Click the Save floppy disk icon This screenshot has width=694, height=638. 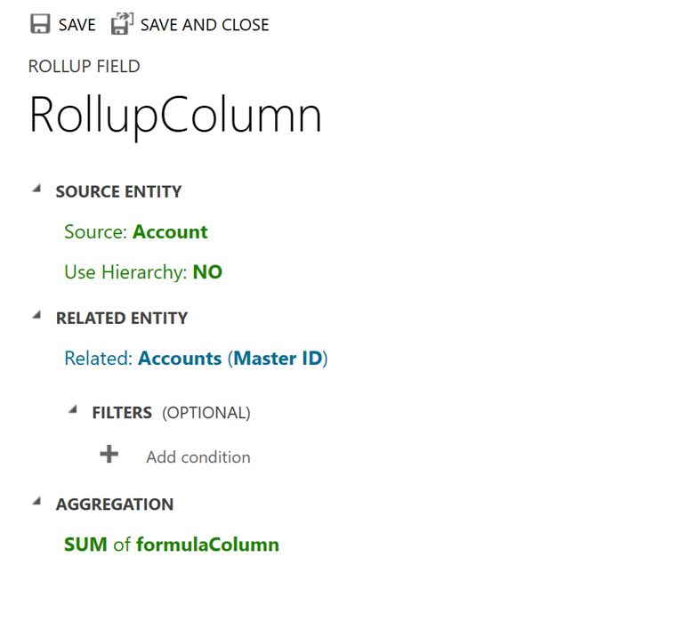[40, 24]
